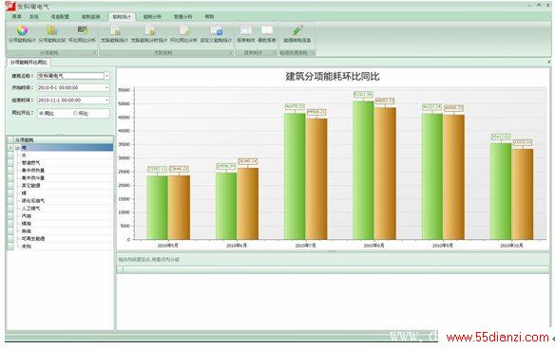
Task: Open the 结束时间 date dropdown
Action: click(x=106, y=101)
